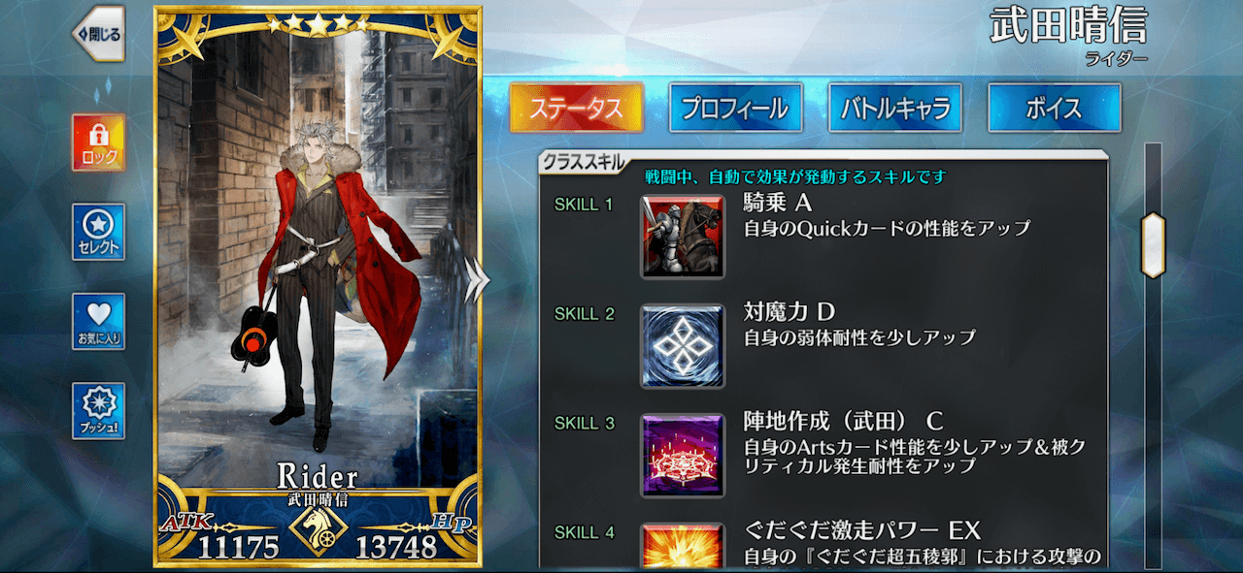
Task: Tap the 対魔力 D diamond skill icon
Action: [x=683, y=346]
